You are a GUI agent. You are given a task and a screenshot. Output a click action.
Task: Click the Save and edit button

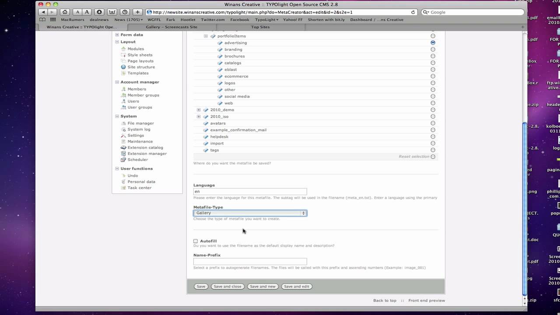[297, 287]
